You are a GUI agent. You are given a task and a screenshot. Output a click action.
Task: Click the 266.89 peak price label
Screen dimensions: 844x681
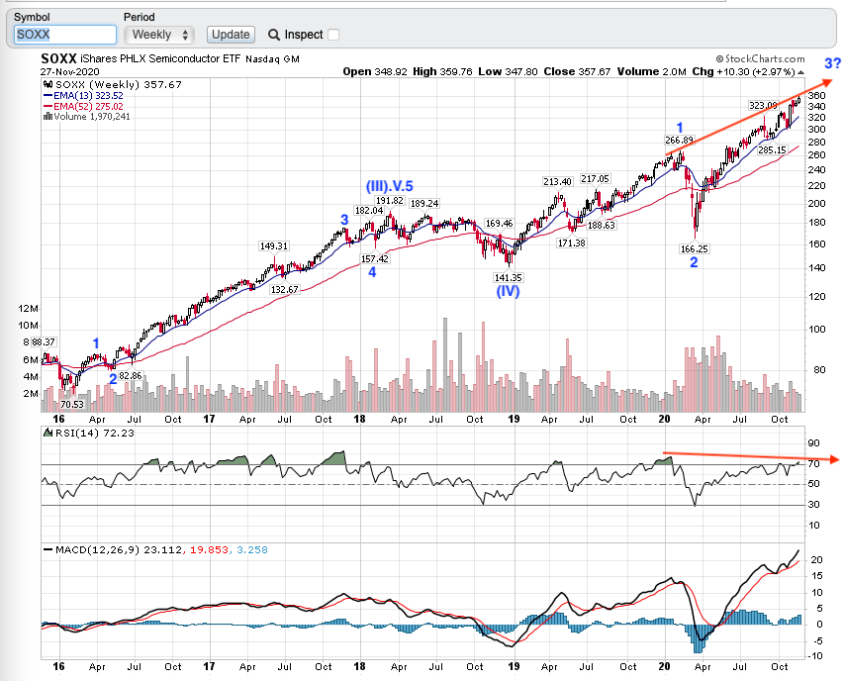(x=680, y=140)
